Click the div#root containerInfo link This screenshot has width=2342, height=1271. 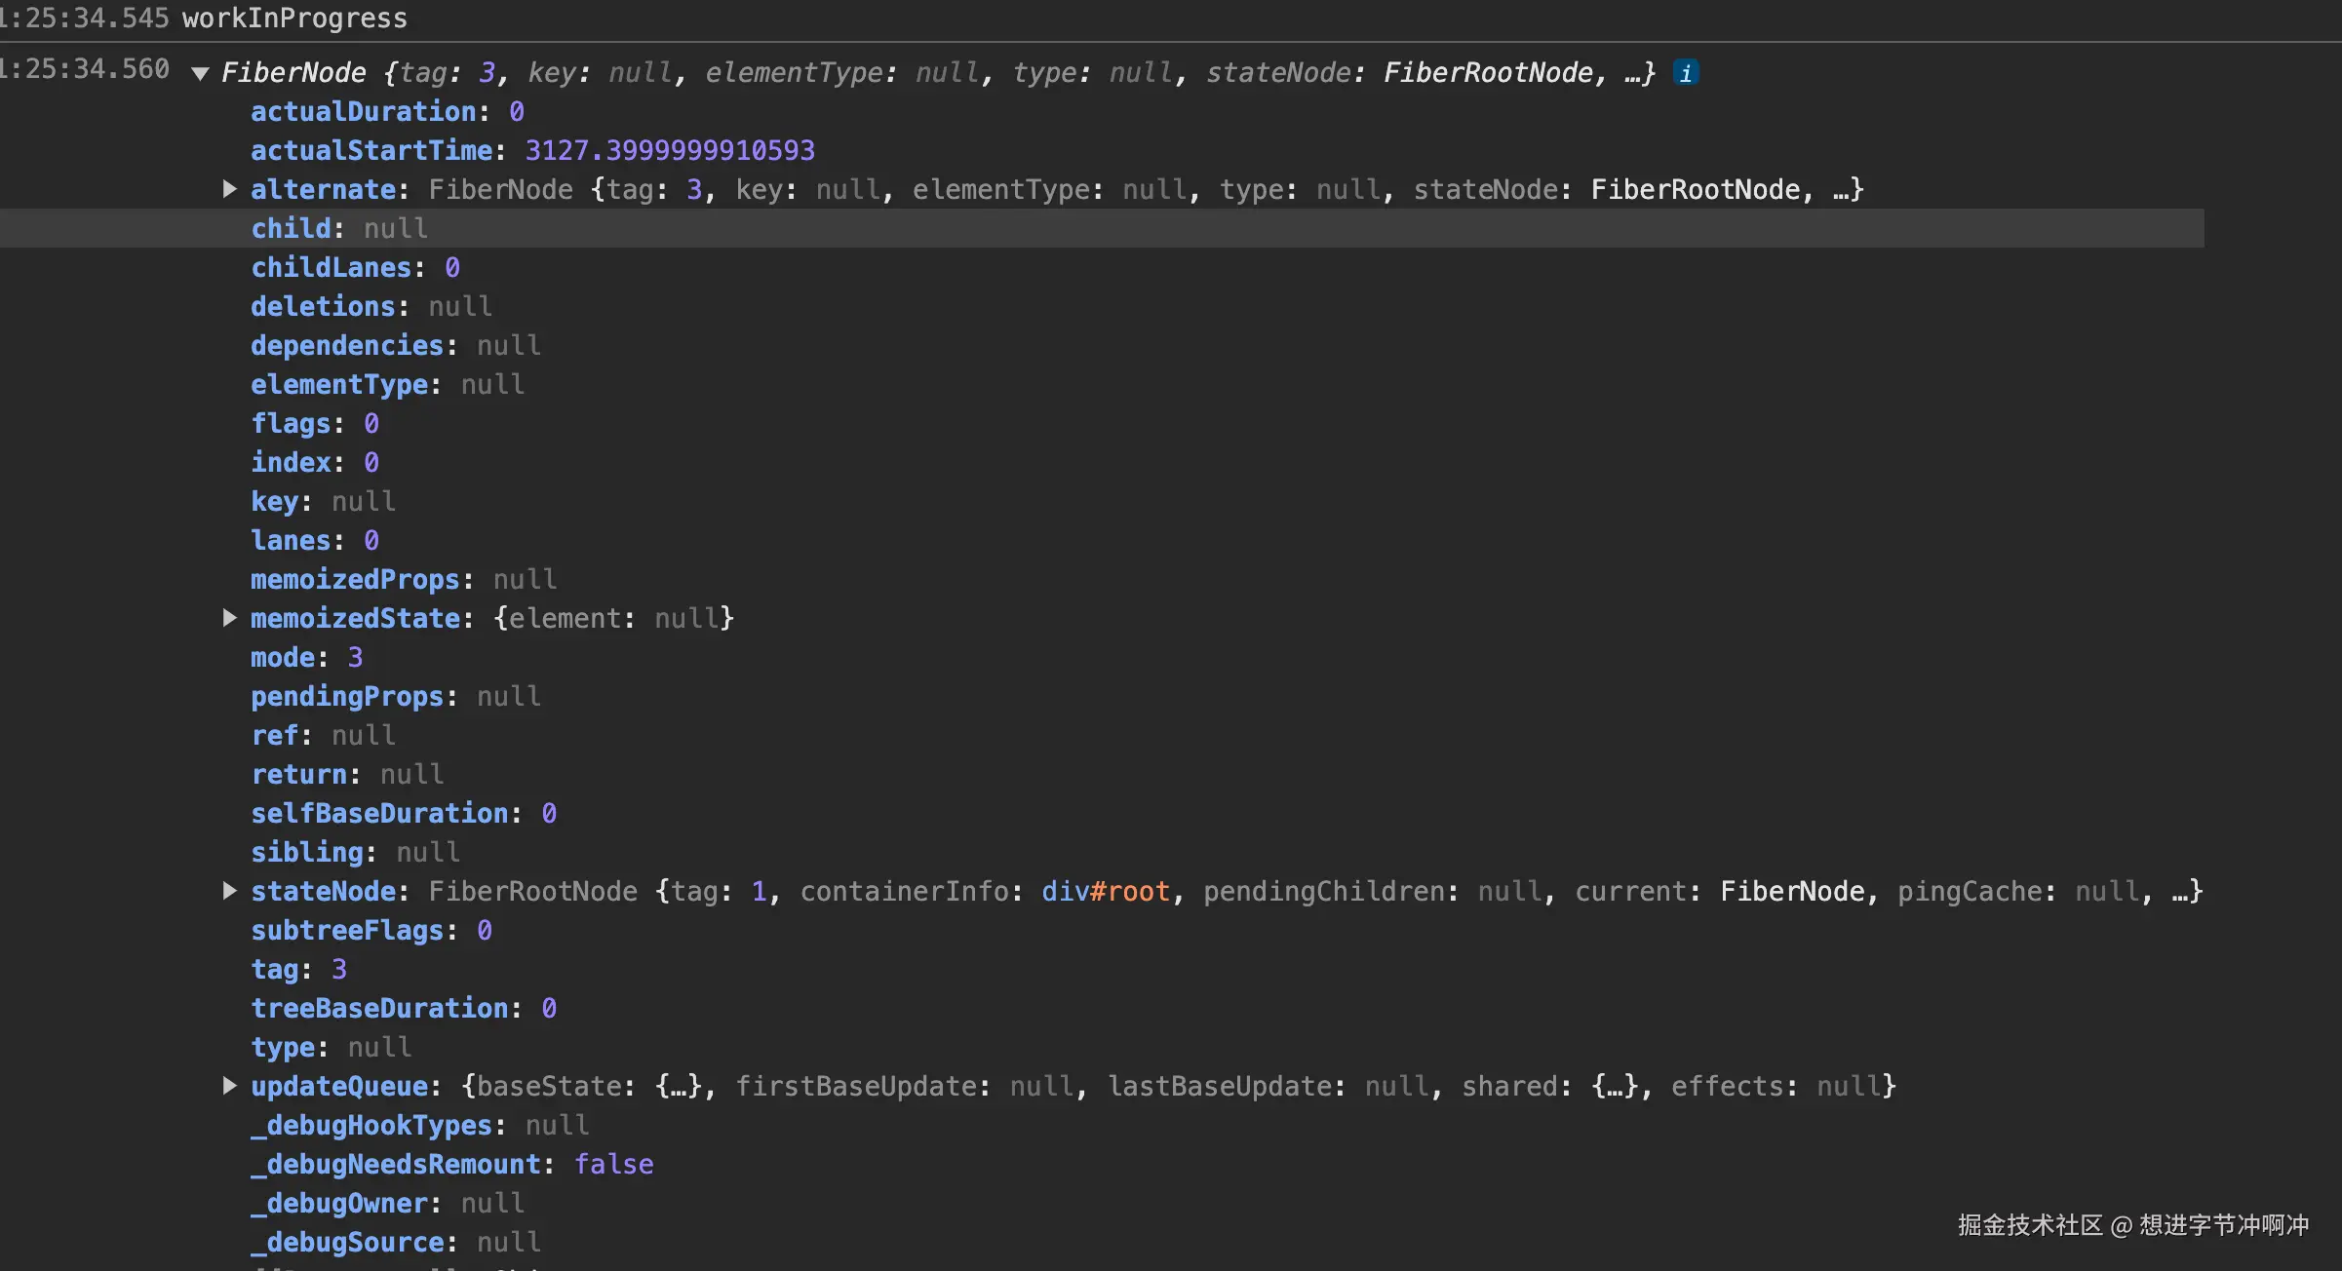tap(1105, 891)
